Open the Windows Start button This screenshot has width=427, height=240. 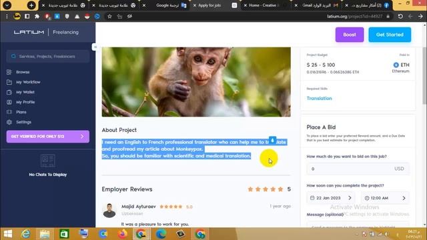point(7,234)
